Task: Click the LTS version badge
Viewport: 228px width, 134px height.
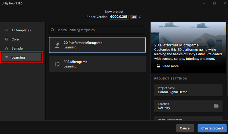Action: click(x=134, y=17)
